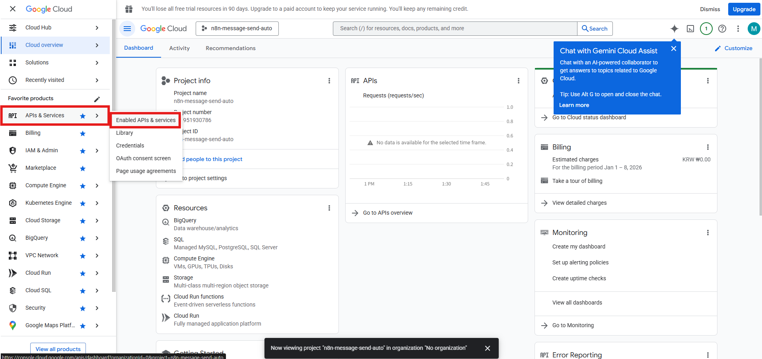This screenshot has width=762, height=359.
Task: Open Gemini Cloud Assist sparkle icon
Action: pyautogui.click(x=674, y=29)
